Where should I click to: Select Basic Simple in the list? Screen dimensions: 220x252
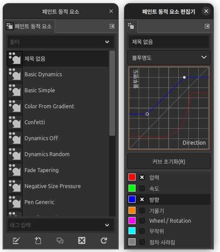coord(58,91)
